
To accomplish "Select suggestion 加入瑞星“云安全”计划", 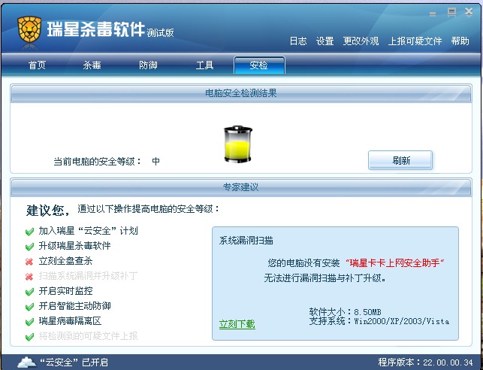I will coord(88,231).
